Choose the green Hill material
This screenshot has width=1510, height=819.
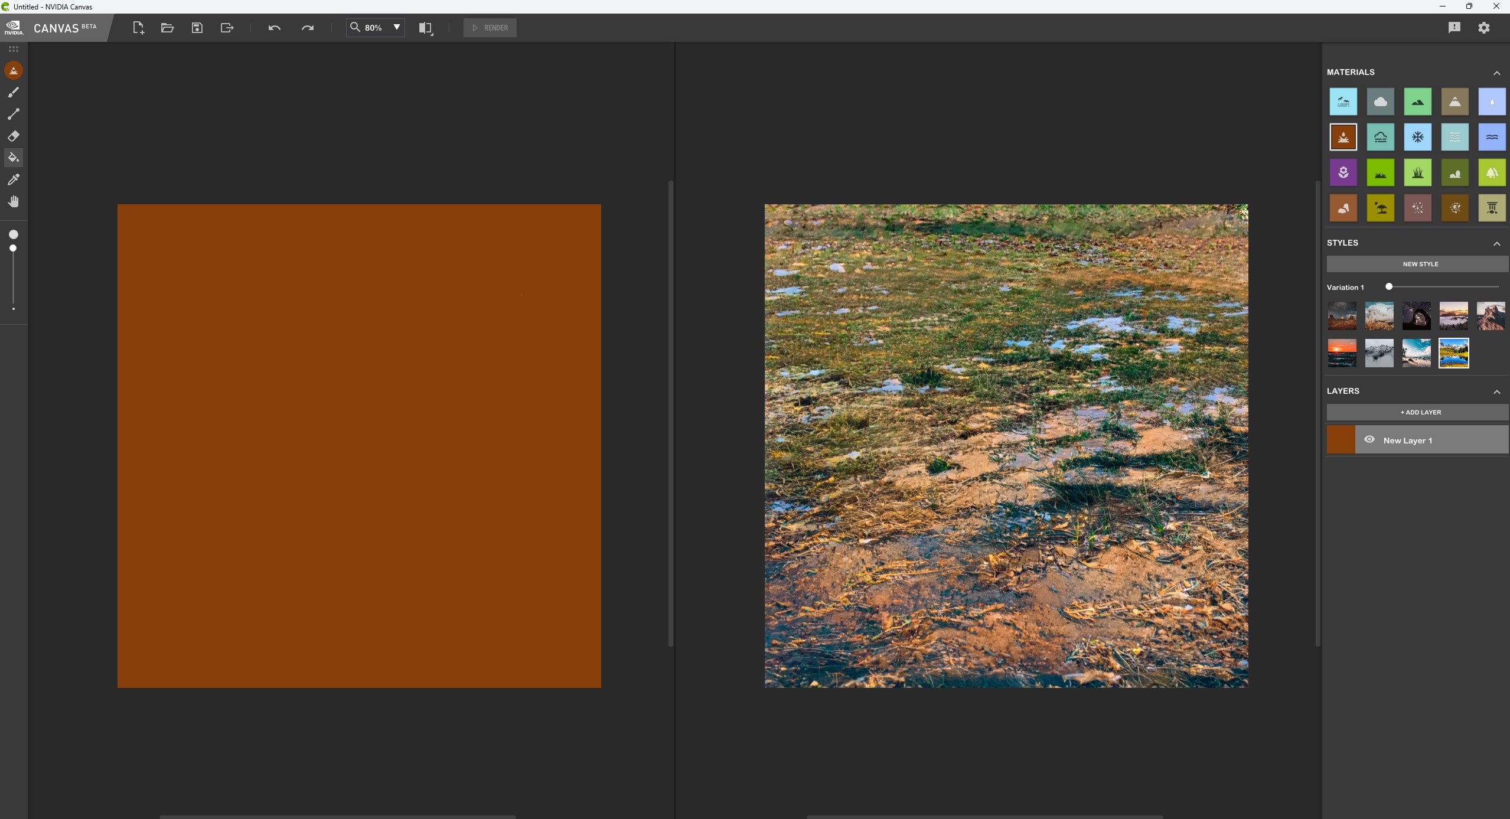click(1418, 102)
